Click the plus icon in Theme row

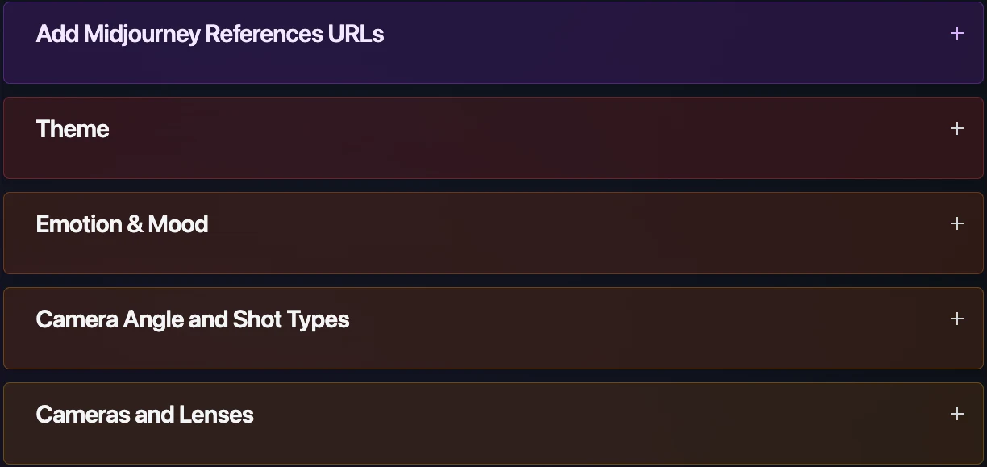(x=956, y=128)
